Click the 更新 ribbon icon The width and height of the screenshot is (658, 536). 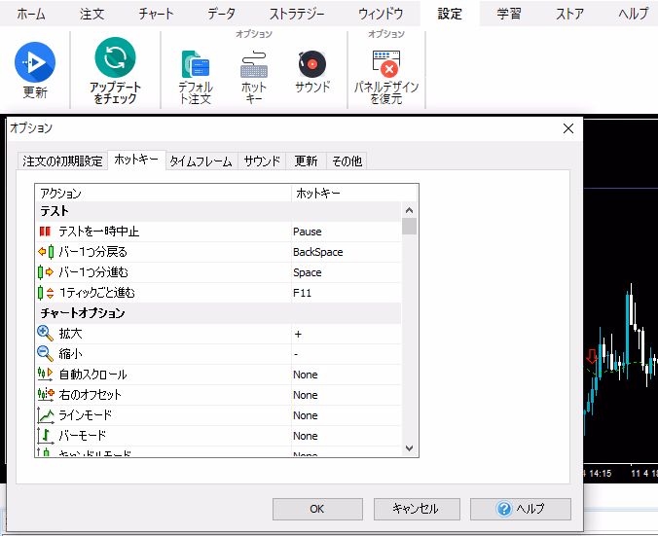click(x=34, y=63)
